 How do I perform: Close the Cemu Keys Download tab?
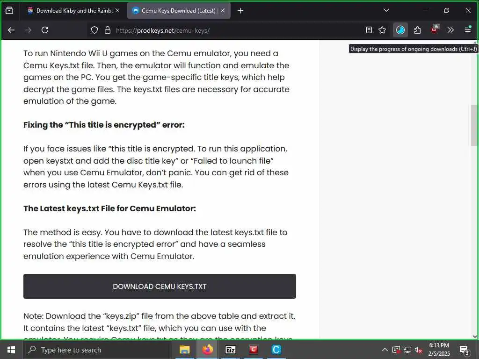[x=223, y=11]
